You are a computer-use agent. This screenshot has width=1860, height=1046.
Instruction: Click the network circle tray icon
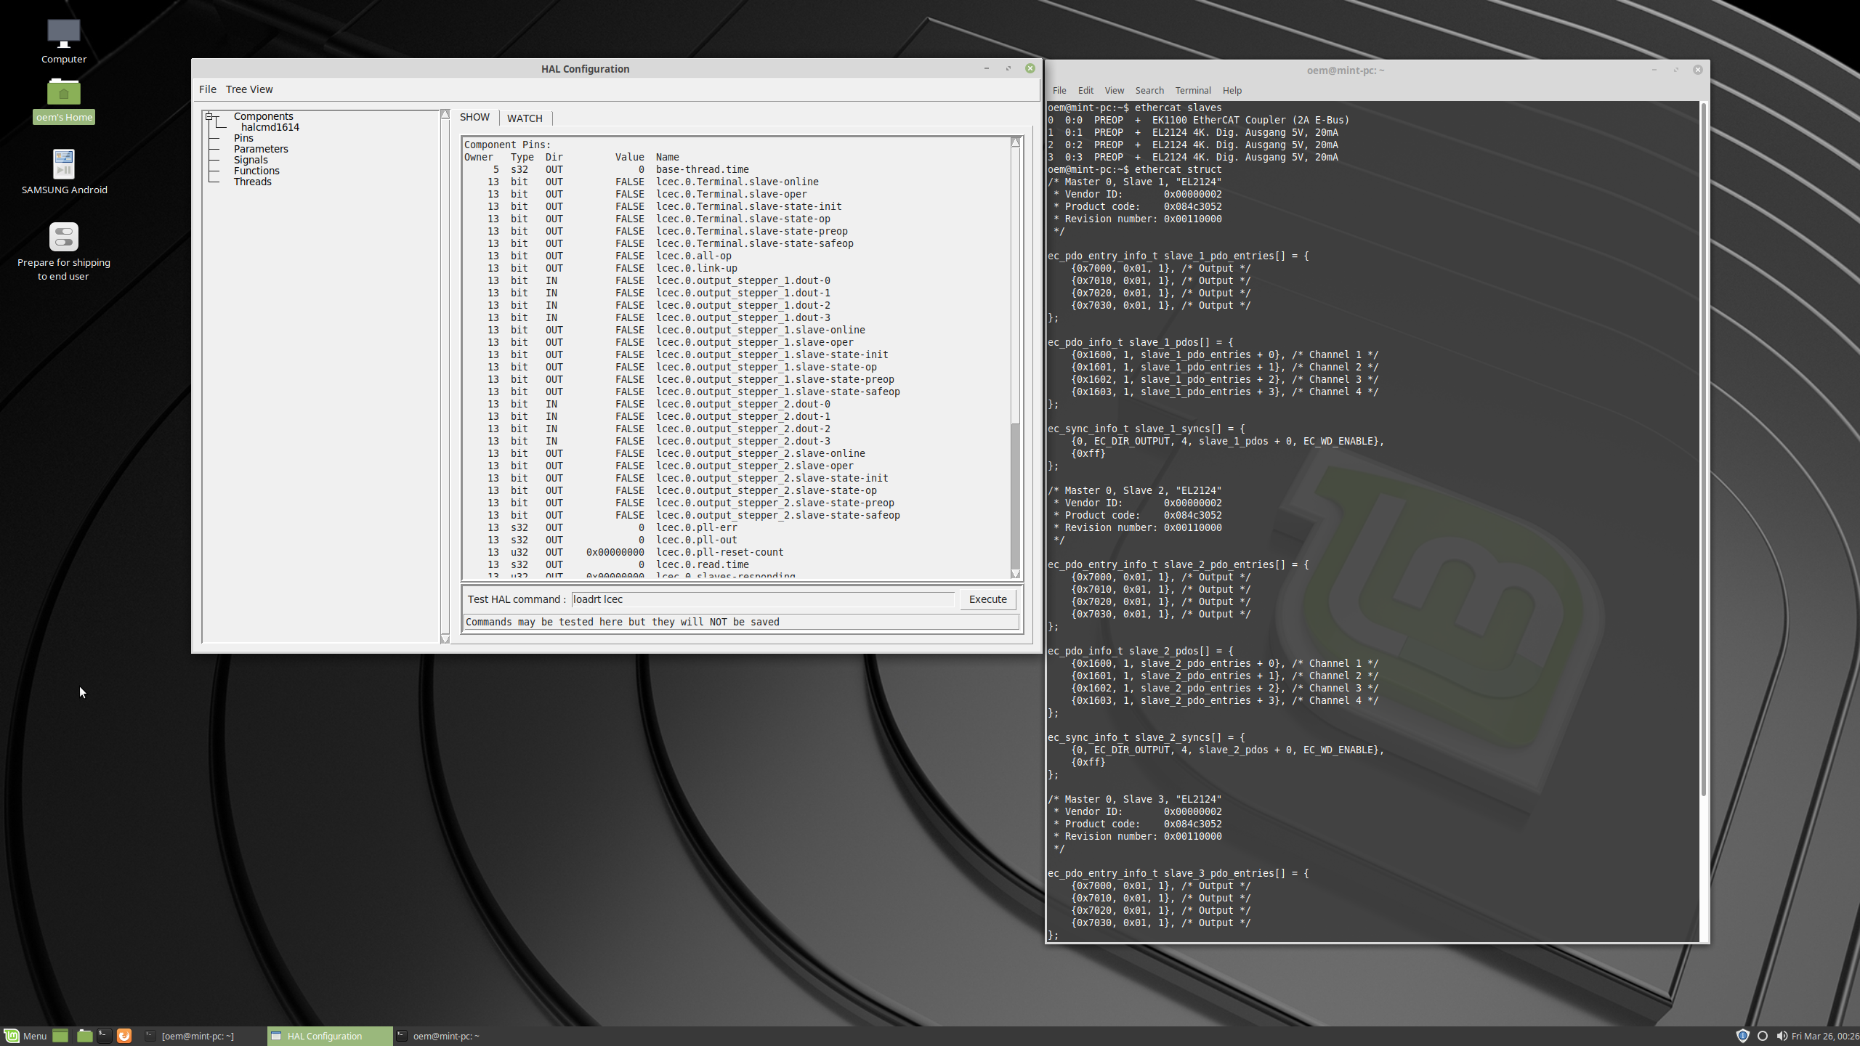point(1762,1036)
